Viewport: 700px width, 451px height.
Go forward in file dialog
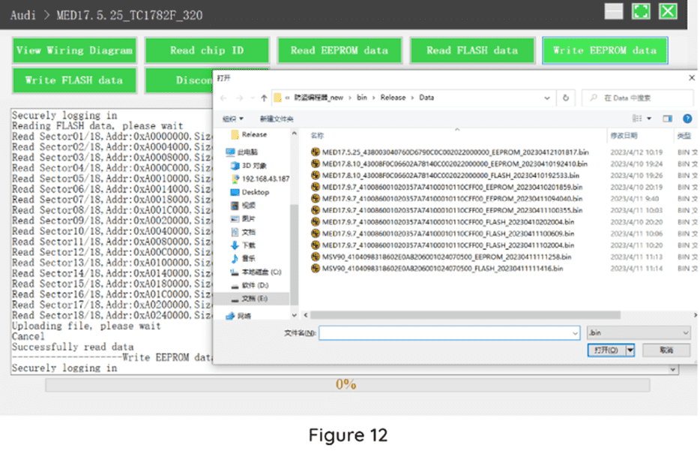click(240, 98)
